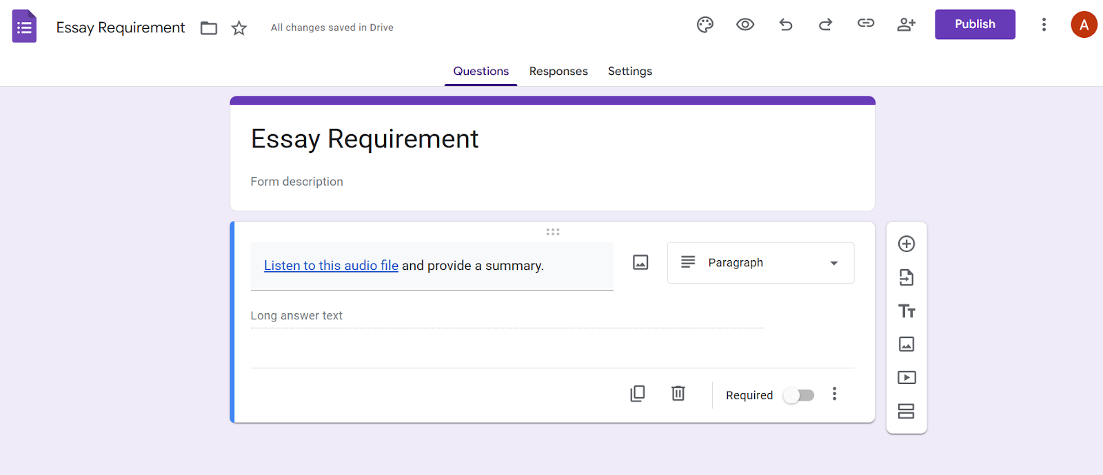Image resolution: width=1103 pixels, height=475 pixels.
Task: Add a title and description block
Action: pos(907,311)
